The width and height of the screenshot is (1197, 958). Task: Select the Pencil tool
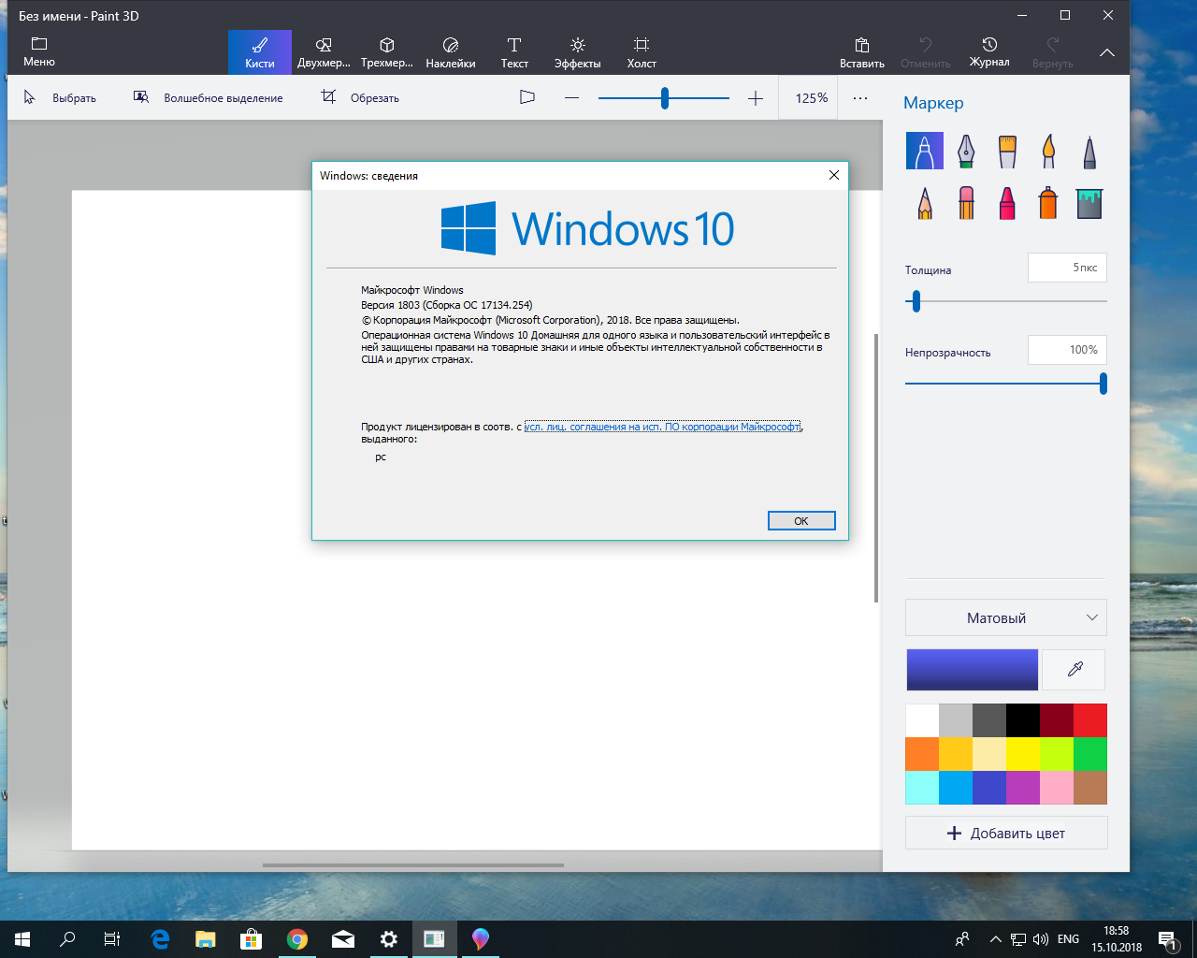(925, 202)
